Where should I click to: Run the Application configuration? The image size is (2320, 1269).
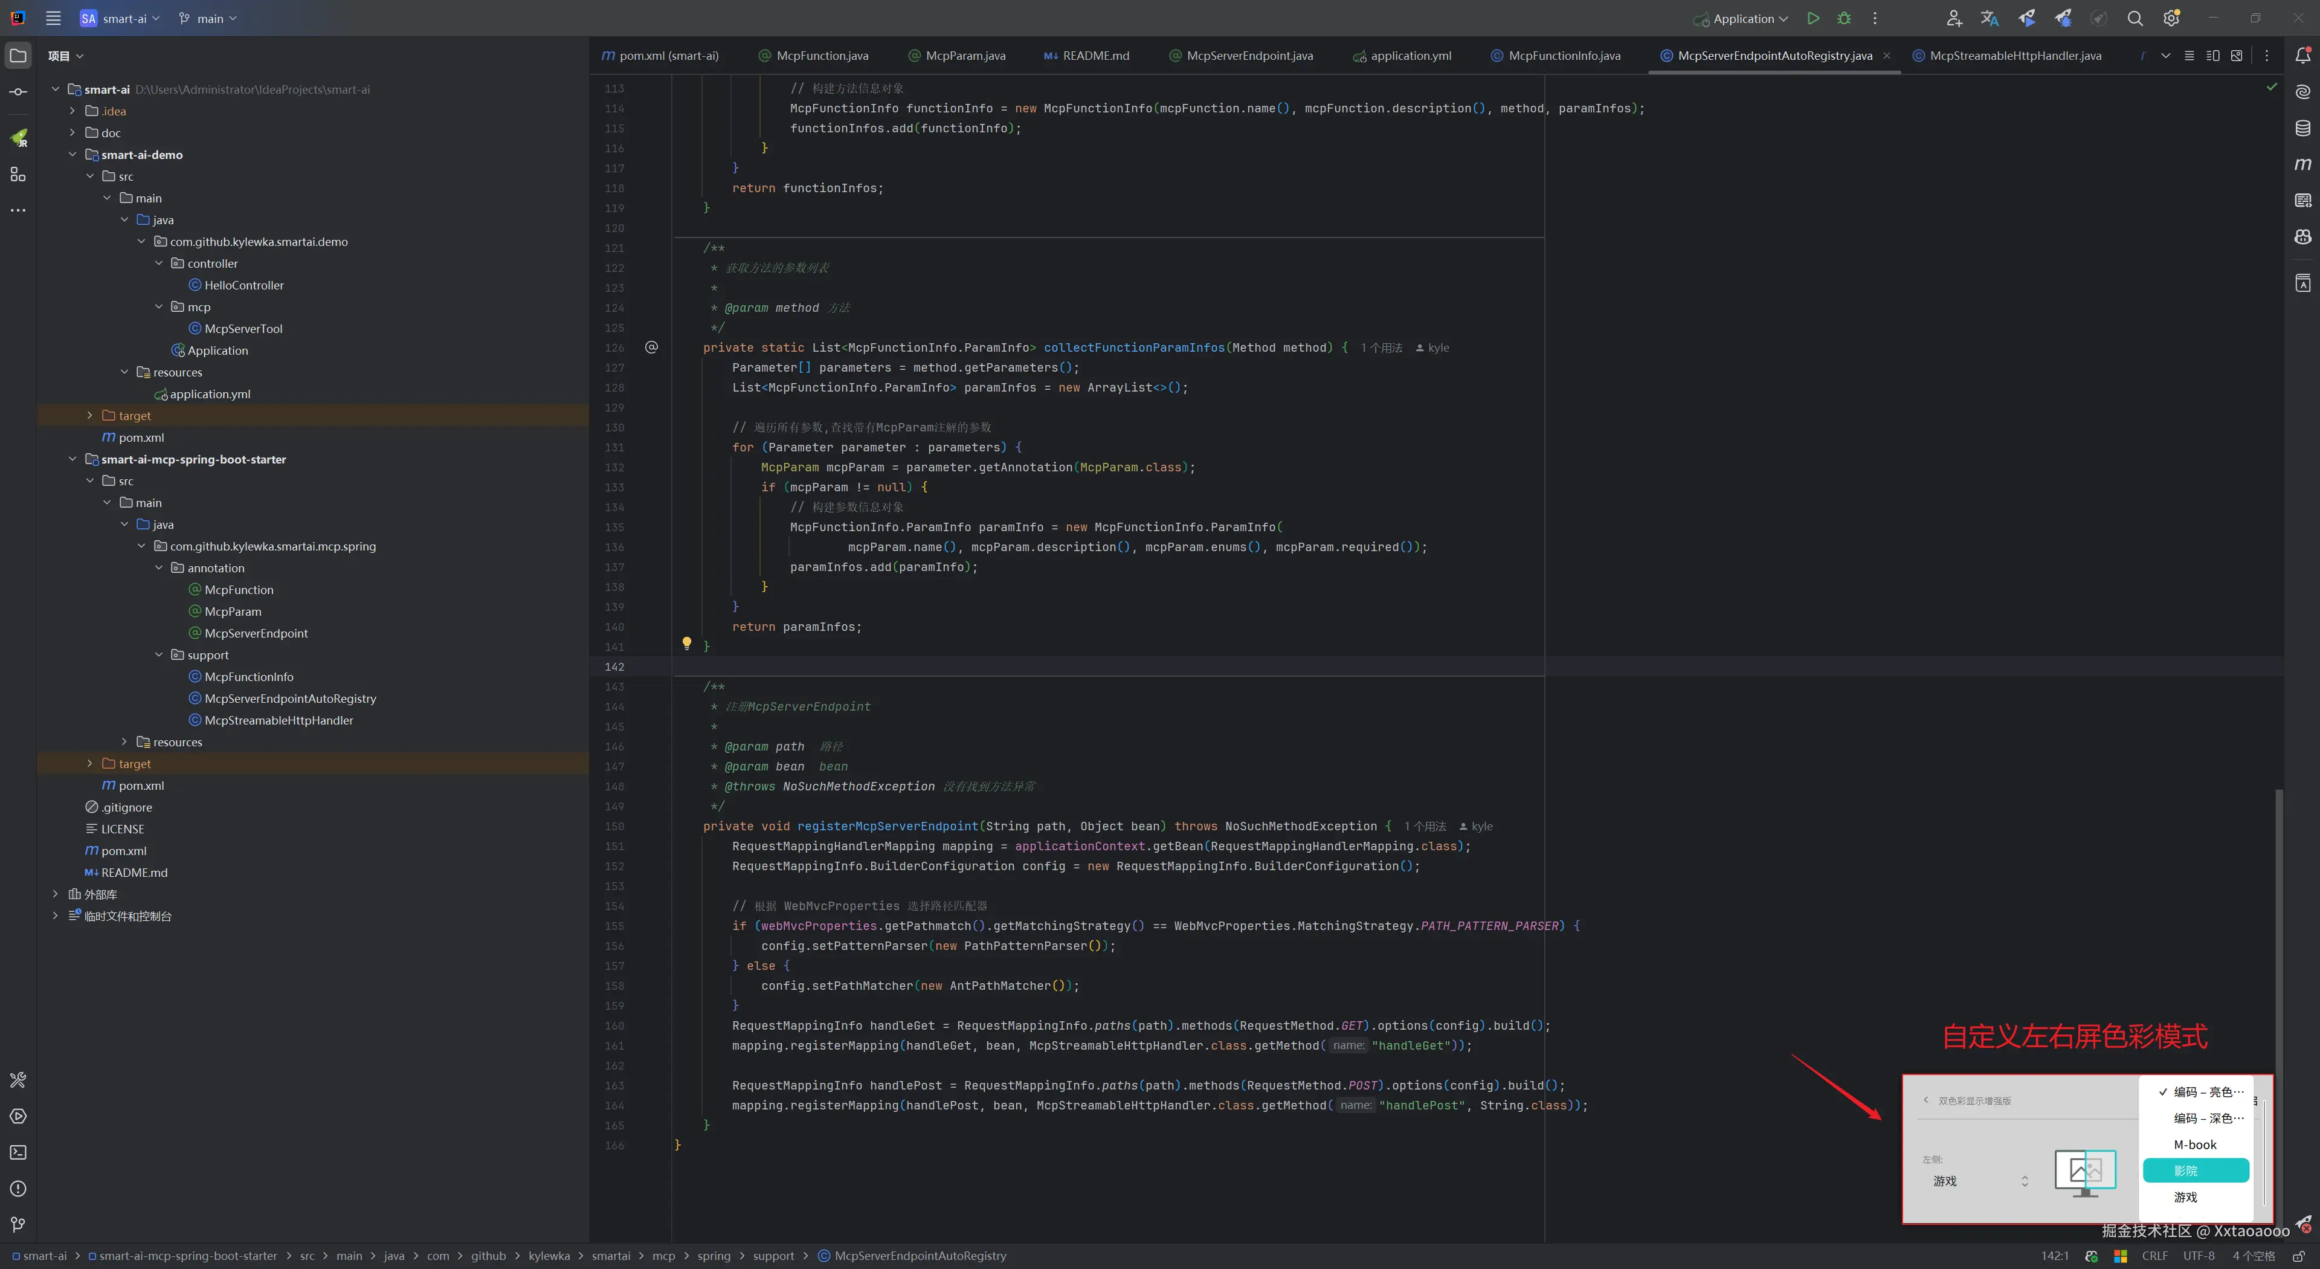point(1813,18)
